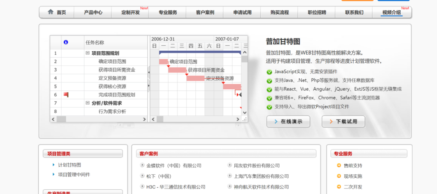Image resolution: width=437 pixels, height=194 pixels.
Task: Click the blue arrow before 计划甘特图
Action: pos(53,165)
